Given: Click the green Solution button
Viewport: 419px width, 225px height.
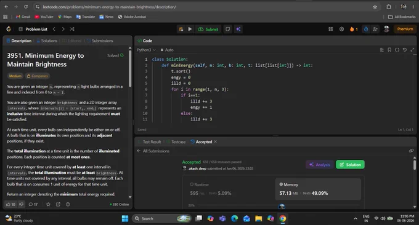Looking at the screenshot, I should (x=350, y=165).
